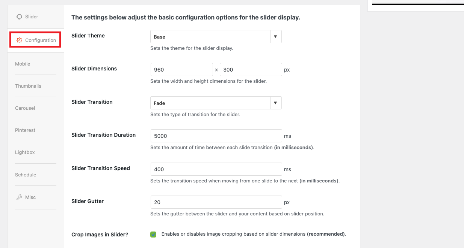Focus the Slider Transition Speed field
This screenshot has height=248, width=464.
[216, 169]
